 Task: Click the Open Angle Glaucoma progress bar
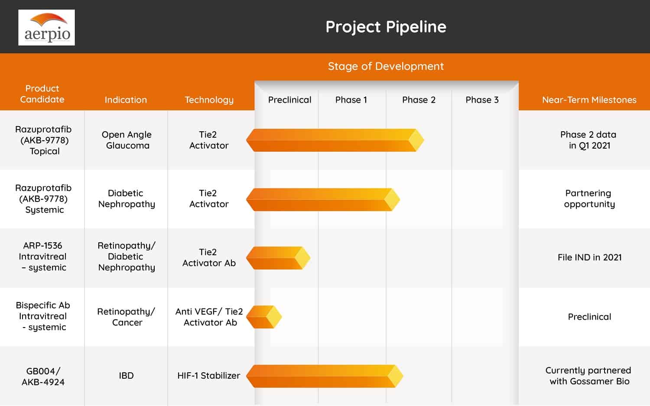(x=334, y=140)
